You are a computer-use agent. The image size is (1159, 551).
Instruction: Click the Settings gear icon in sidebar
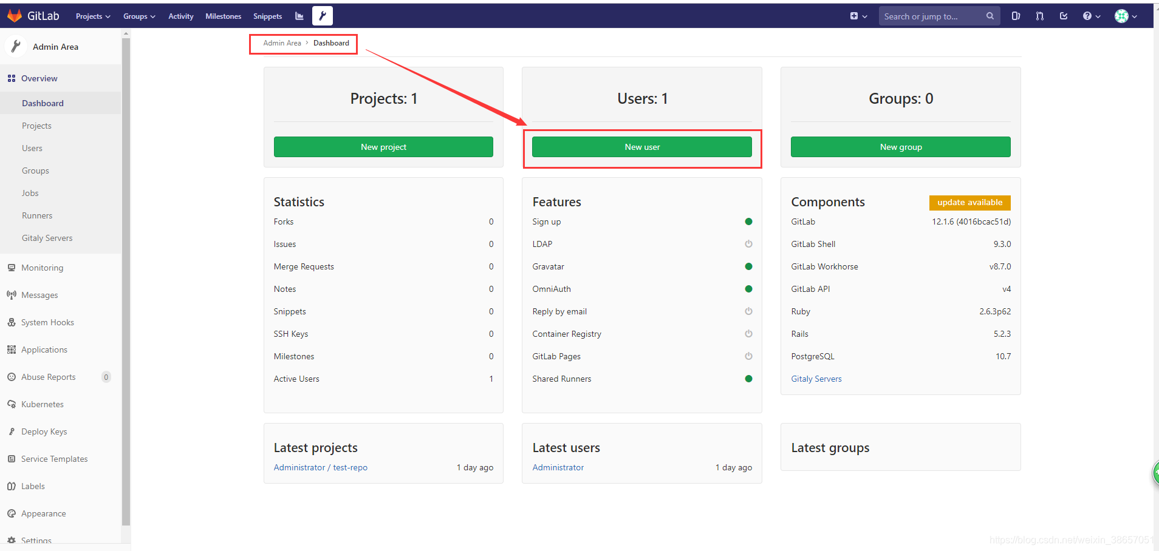[x=12, y=540]
